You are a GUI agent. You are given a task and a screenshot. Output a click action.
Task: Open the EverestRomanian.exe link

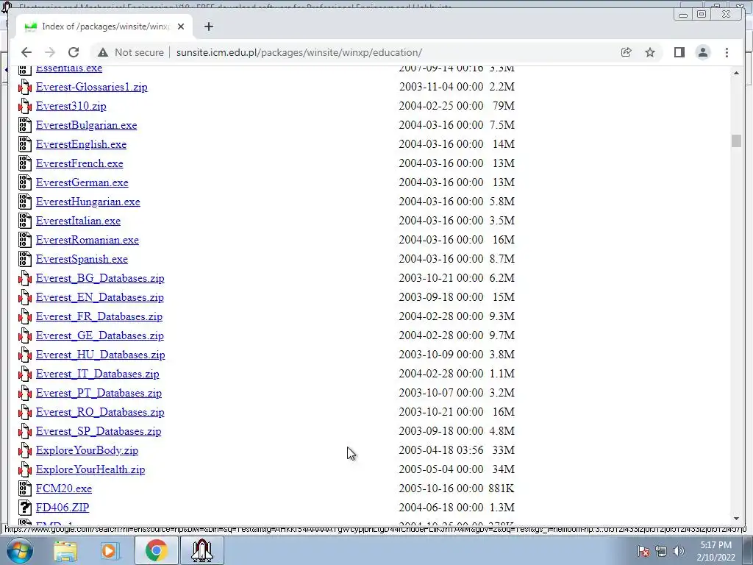(88, 240)
